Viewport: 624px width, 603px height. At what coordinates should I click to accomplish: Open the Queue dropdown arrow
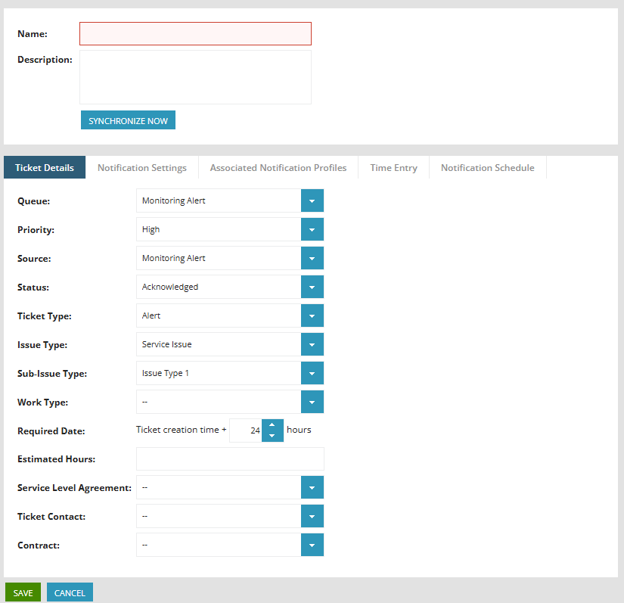312,200
